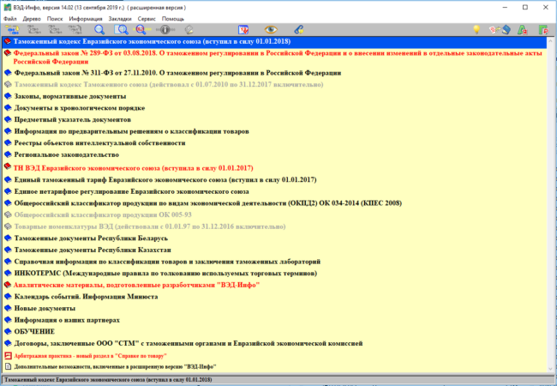Click the framed magnifier search-in-document icon
This screenshot has width=557, height=386.
[122, 29]
